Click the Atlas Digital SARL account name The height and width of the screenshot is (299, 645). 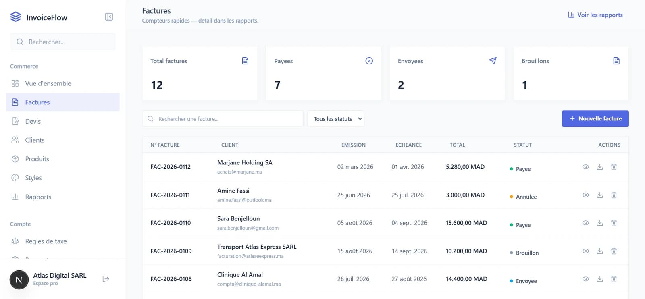coord(60,276)
